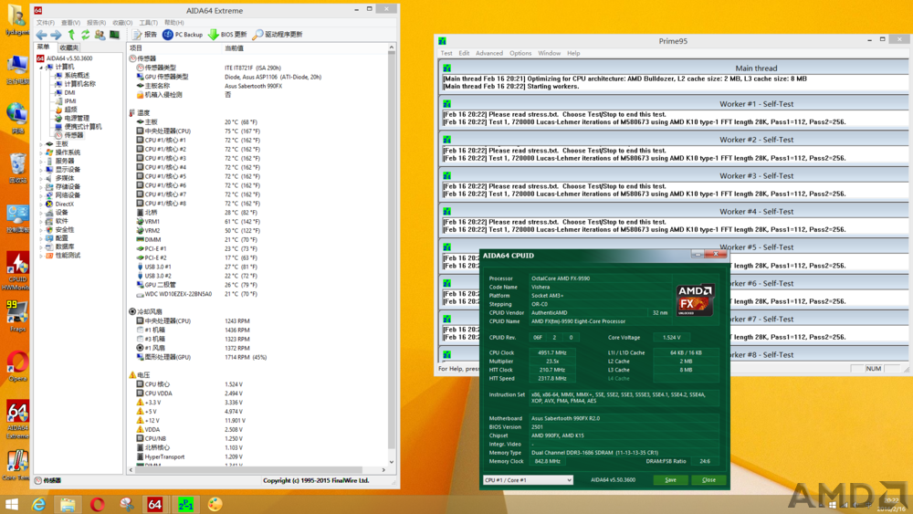The height and width of the screenshot is (514, 913).
Task: Open the 工具(T) menu in AIDA64
Action: click(x=149, y=23)
